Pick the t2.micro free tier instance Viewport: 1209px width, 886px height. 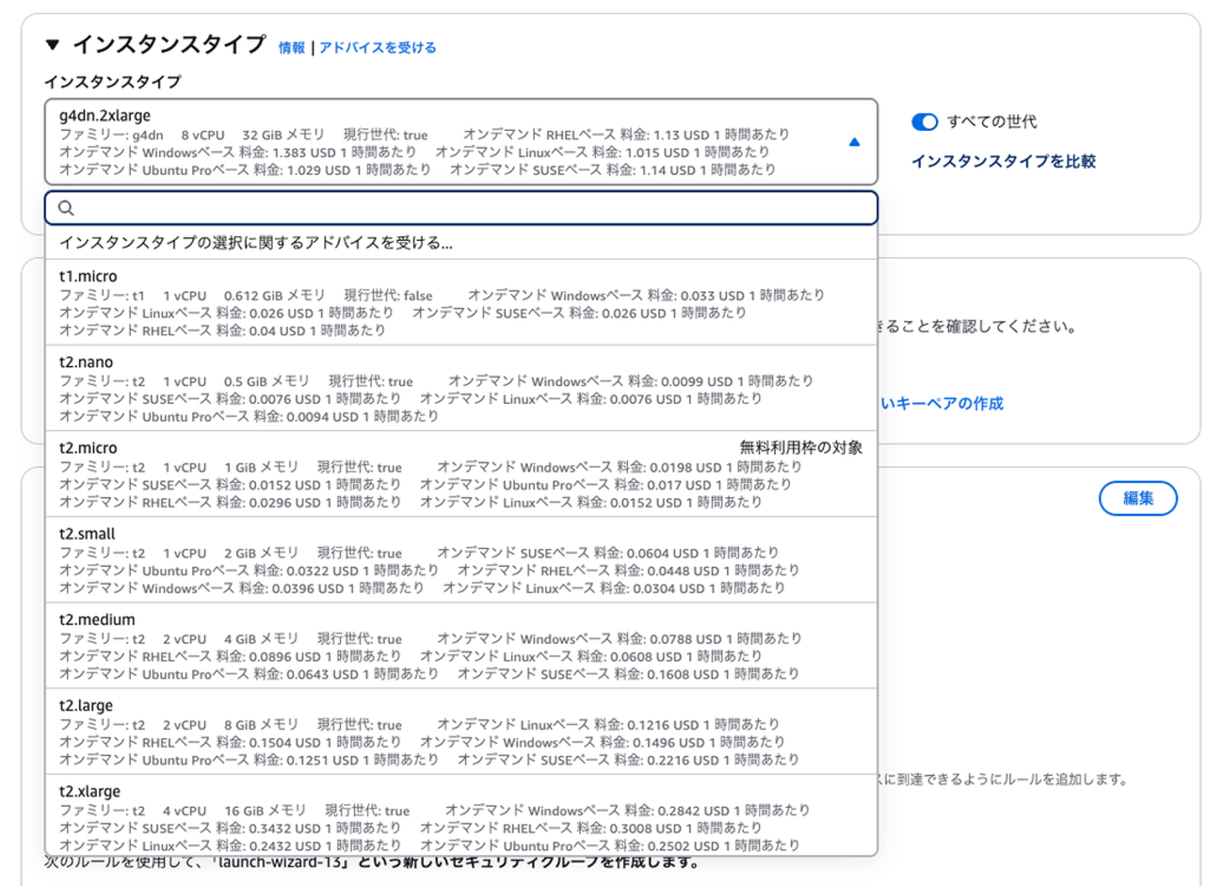[461, 474]
